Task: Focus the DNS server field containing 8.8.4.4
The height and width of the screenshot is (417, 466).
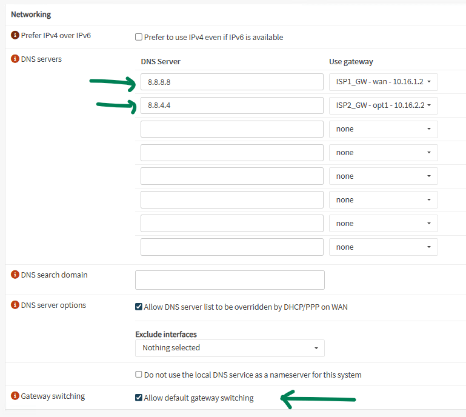Action: (x=232, y=105)
